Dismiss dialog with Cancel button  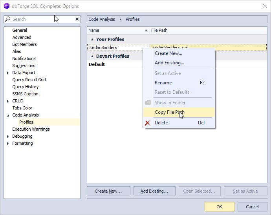click(252, 207)
